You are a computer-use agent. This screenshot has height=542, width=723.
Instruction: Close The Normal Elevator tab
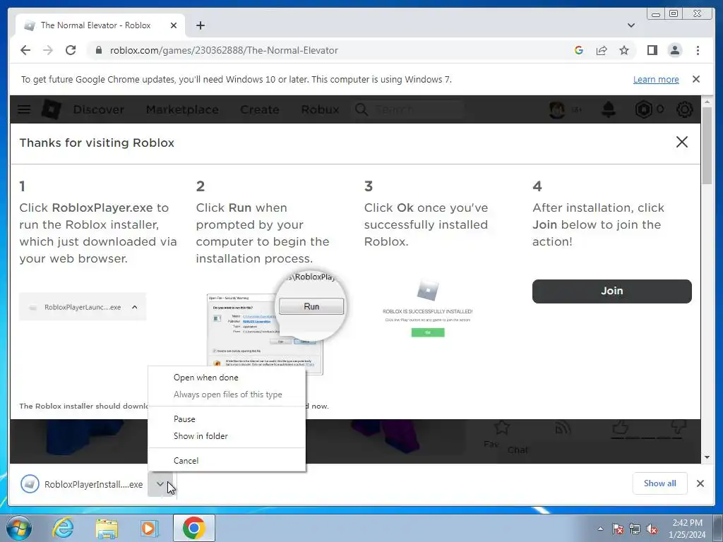pyautogui.click(x=174, y=25)
